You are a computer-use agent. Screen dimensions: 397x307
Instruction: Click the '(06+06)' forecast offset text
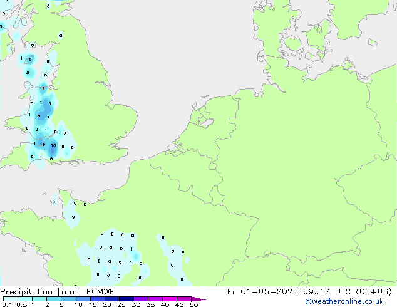374,292
